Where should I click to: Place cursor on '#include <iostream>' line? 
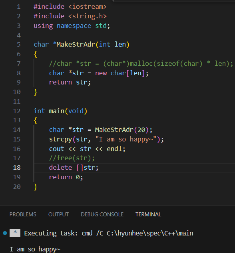70,7
